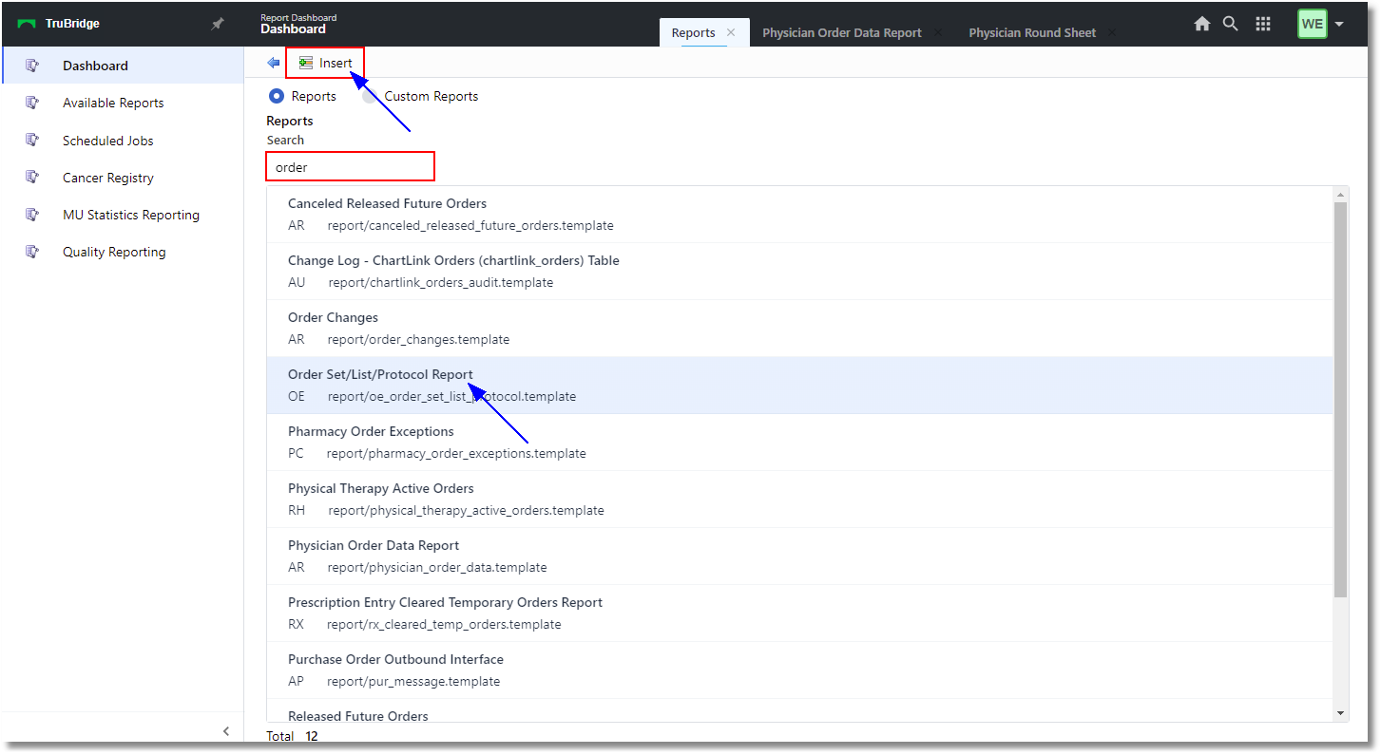Click the scrollbar down arrow
Viewport: 1381px width, 755px height.
tap(1340, 713)
